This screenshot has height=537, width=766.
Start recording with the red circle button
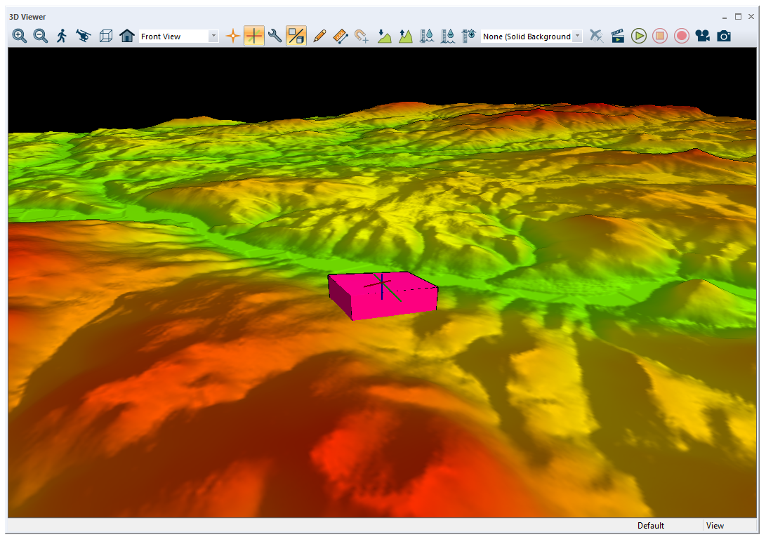click(x=682, y=37)
